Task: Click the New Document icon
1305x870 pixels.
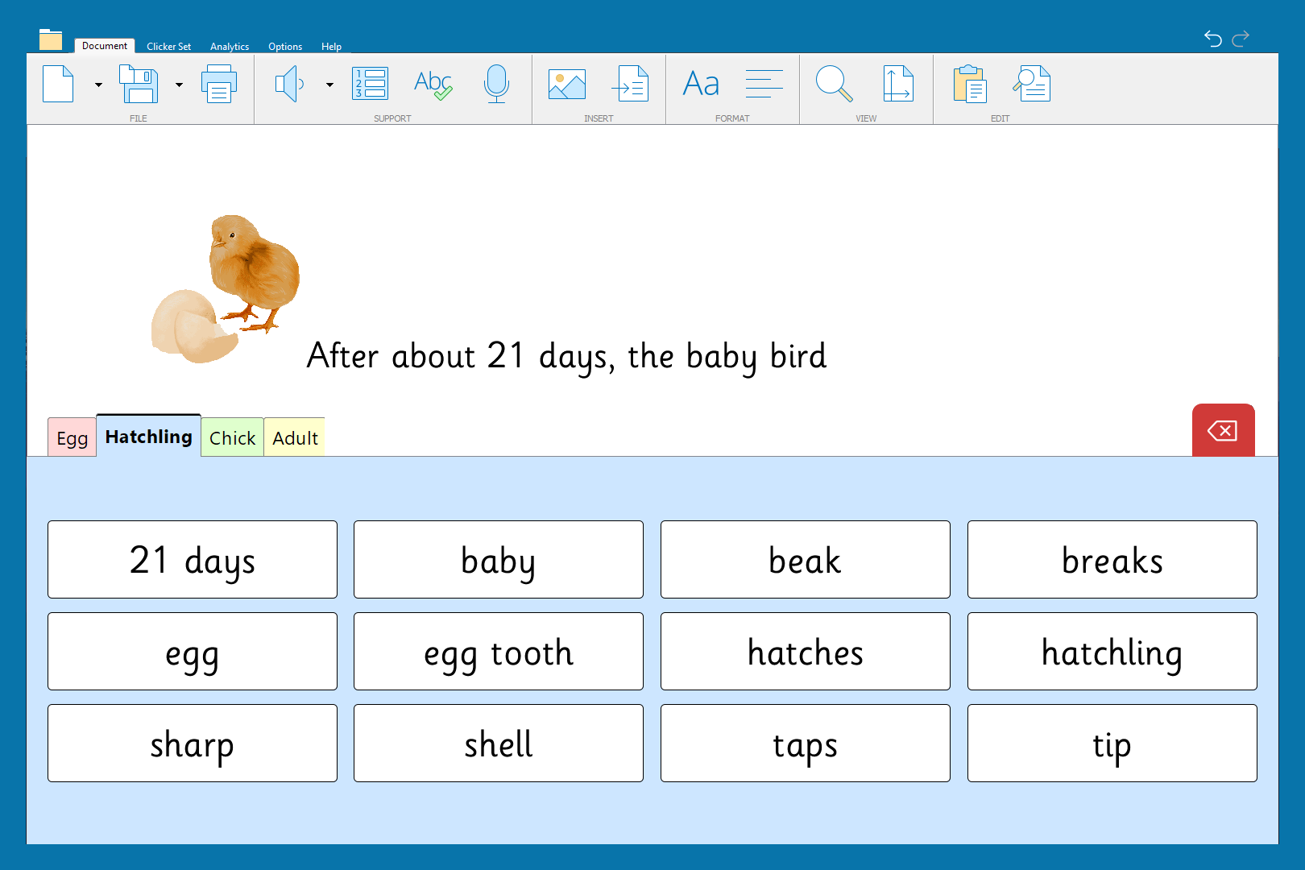Action: point(58,84)
